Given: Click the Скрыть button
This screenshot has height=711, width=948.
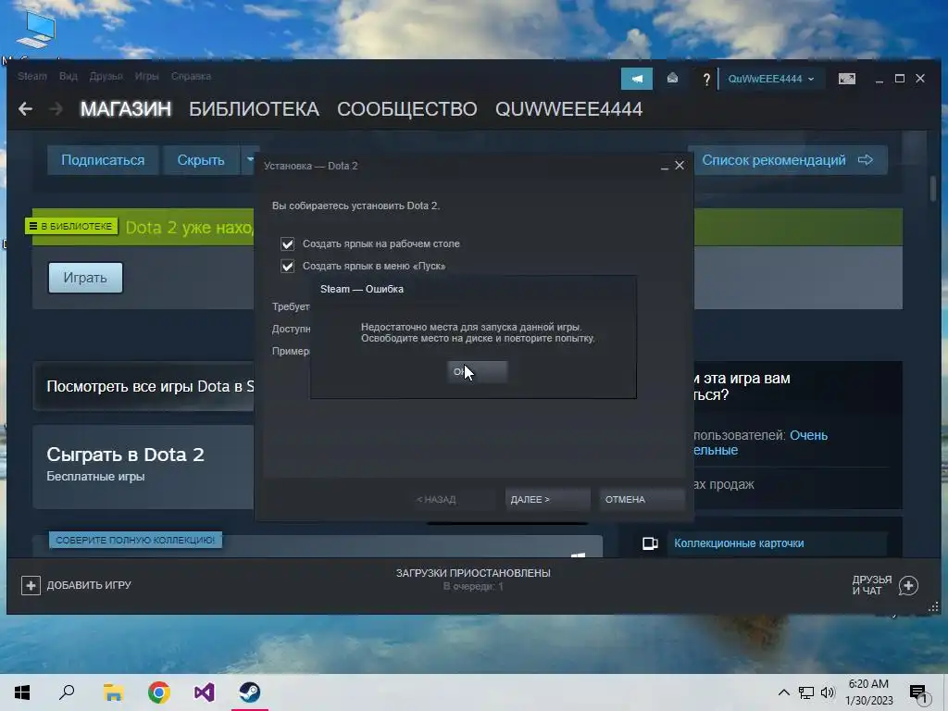Looking at the screenshot, I should (x=201, y=160).
